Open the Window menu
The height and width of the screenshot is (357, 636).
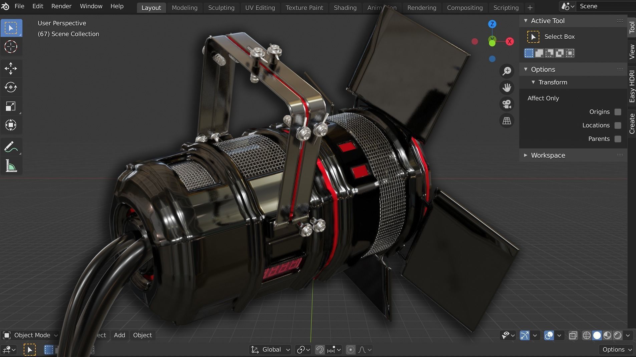point(91,6)
